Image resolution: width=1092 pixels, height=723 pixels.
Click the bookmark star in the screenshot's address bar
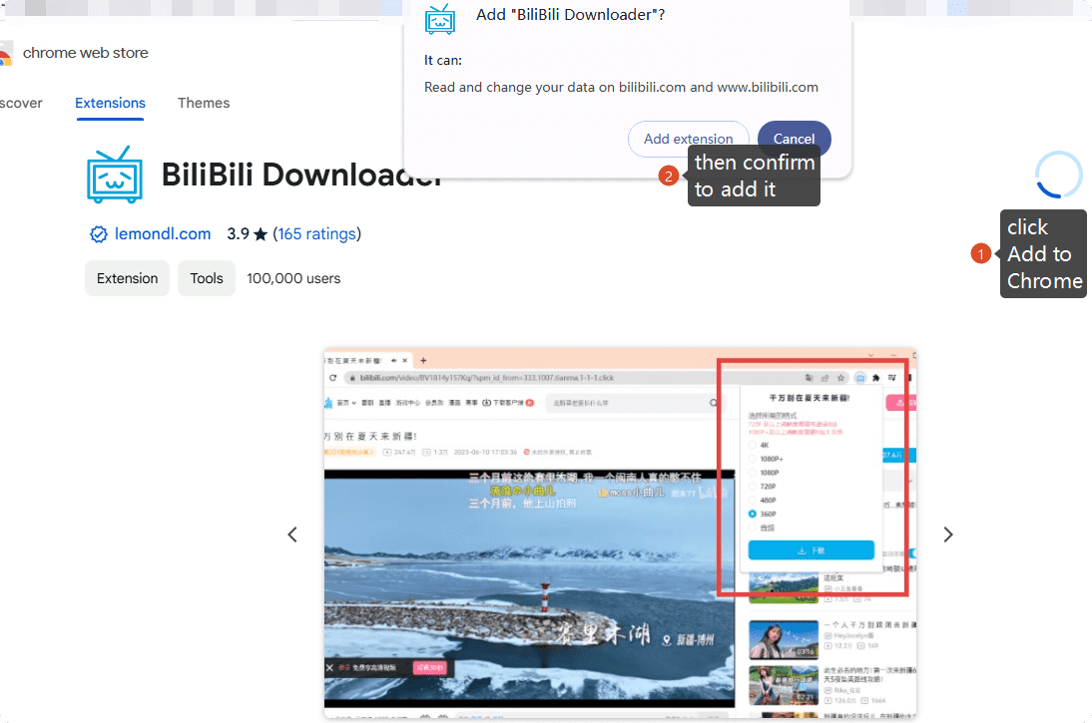(839, 377)
